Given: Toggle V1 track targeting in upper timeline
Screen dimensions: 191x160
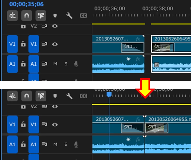Looking at the screenshot, I should (34, 44).
